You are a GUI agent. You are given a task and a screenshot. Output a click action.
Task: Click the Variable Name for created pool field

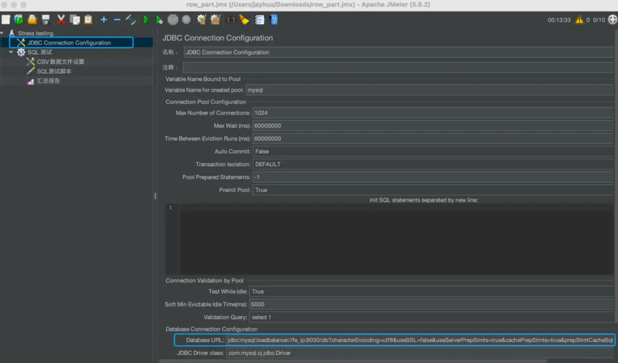pos(429,90)
